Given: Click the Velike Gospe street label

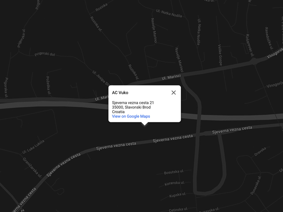Looking at the screenshot, I should 220,55.
